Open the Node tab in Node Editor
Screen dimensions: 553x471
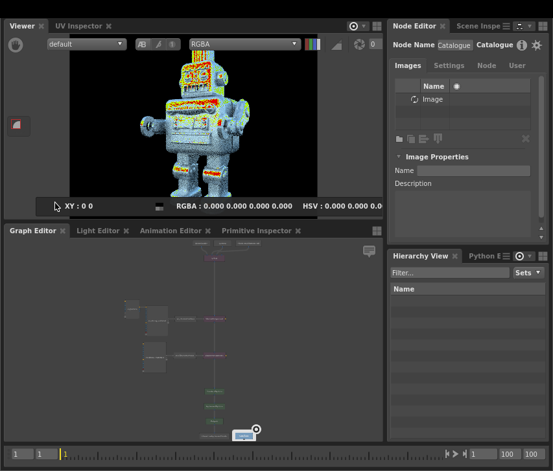coord(487,65)
